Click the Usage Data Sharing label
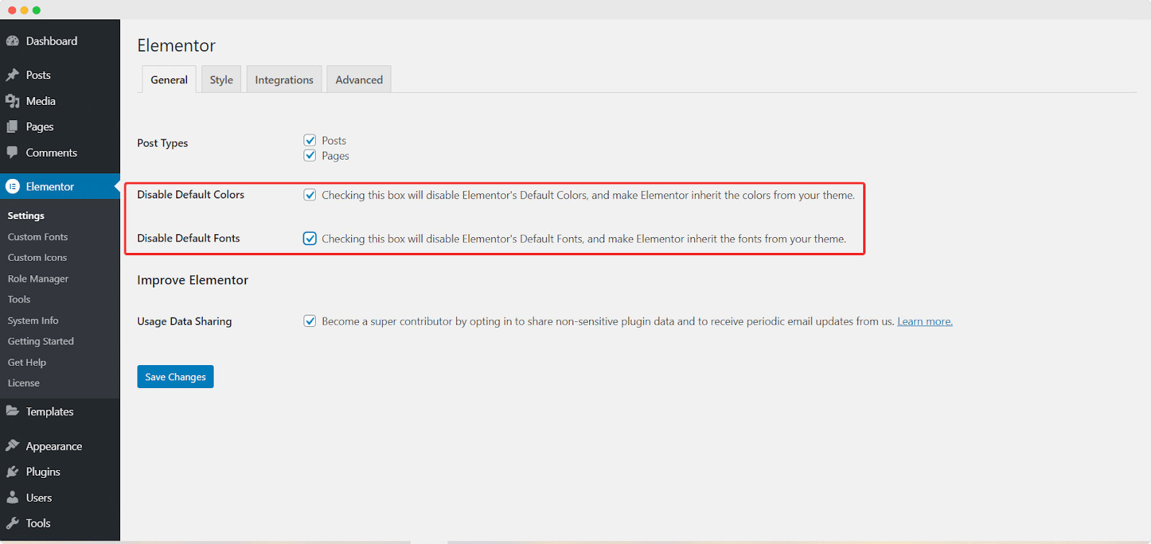The width and height of the screenshot is (1151, 544). click(184, 321)
